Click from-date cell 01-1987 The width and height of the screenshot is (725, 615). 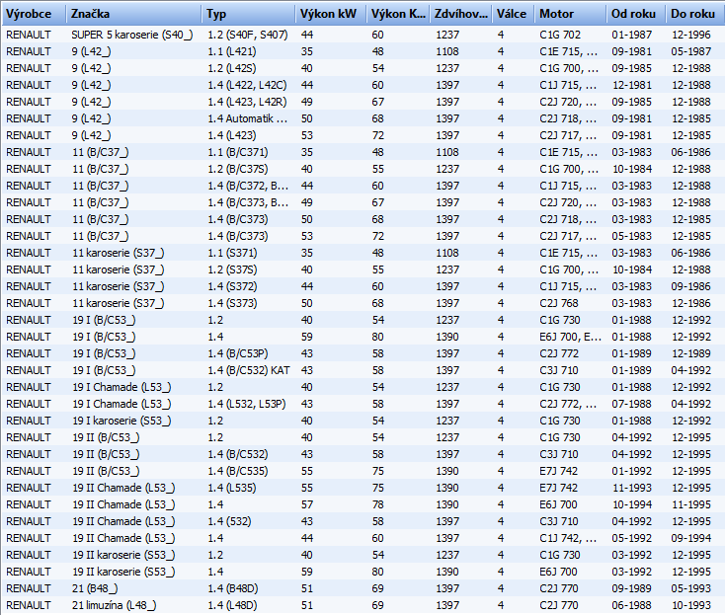point(631,35)
